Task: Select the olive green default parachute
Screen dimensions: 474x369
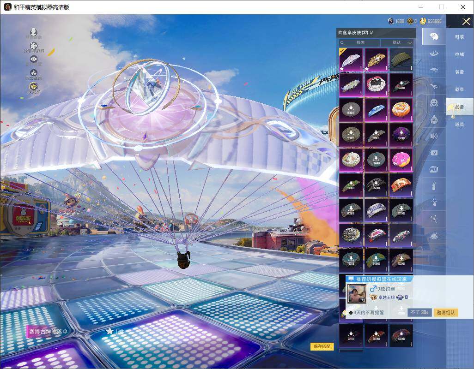Action: 401,60
